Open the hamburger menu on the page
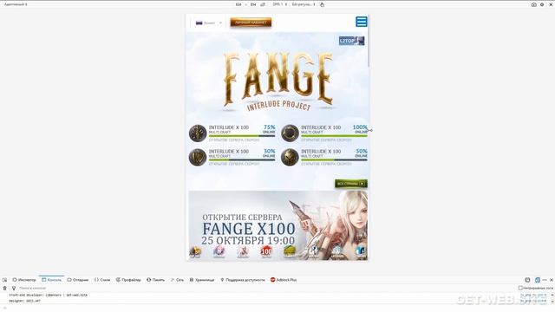This screenshot has height=312, width=555. tap(362, 22)
